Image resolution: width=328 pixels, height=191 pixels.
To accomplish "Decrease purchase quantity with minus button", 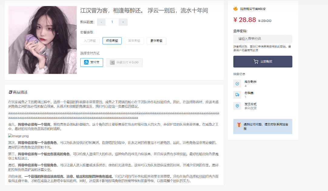I will tap(102, 22).
